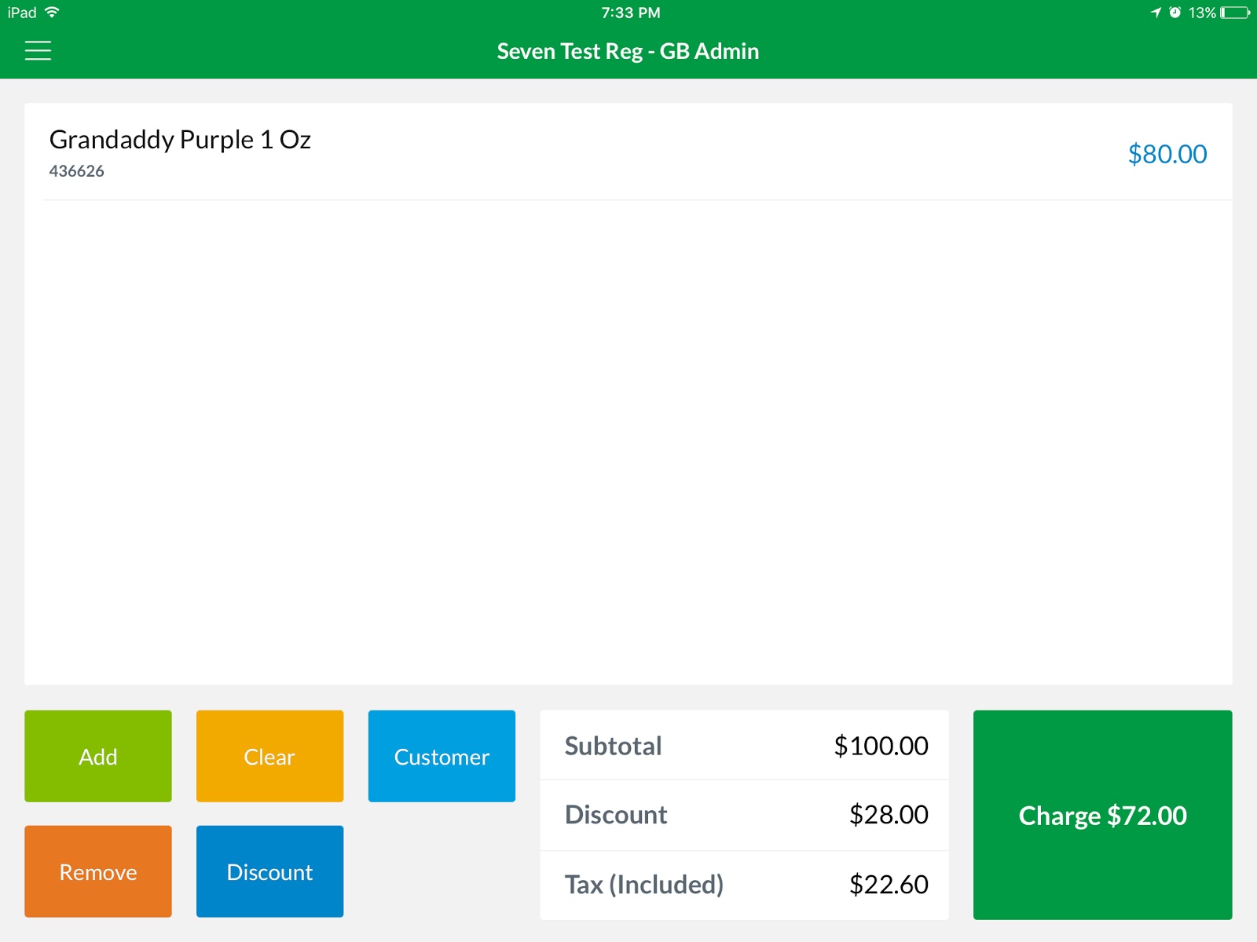Tap the Subtotal label
Viewport: 1257px width, 942px height.
(614, 746)
